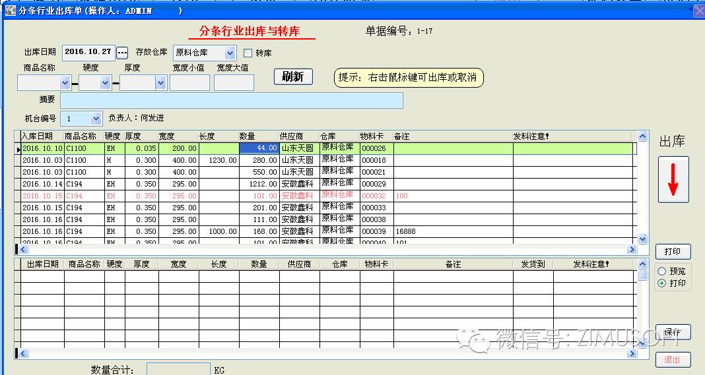Click the 退出 button

pos(672,360)
